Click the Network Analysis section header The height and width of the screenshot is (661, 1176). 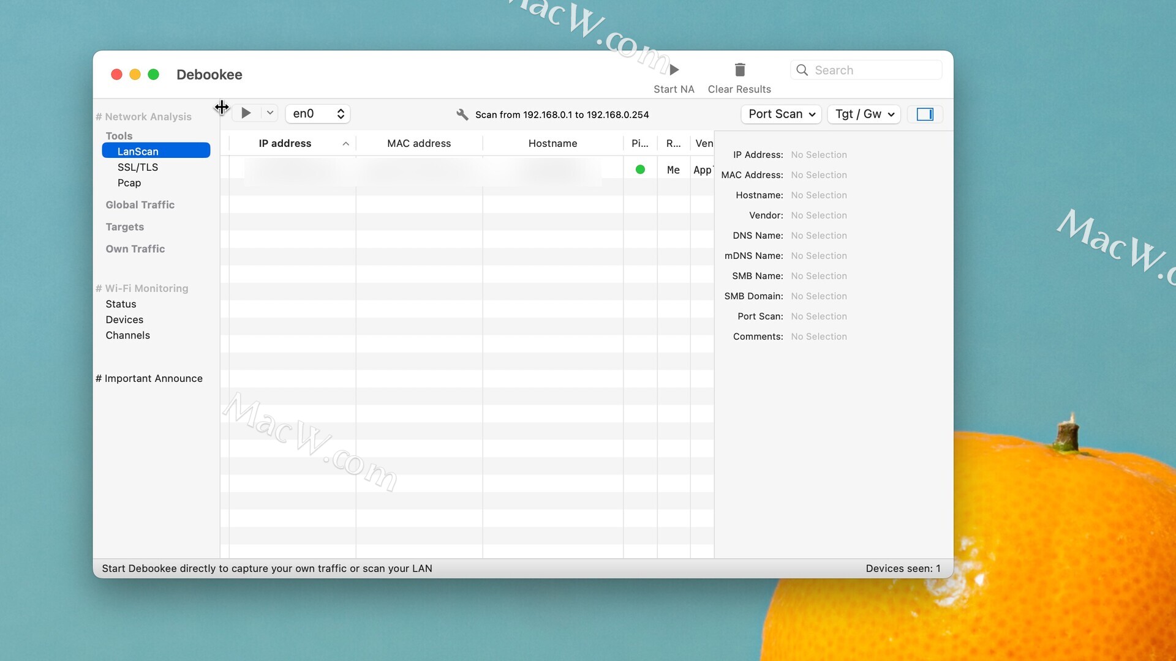tap(143, 117)
